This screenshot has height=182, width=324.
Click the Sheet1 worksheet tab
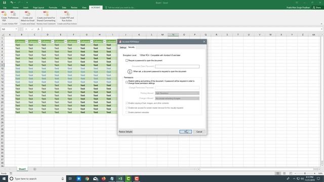click(x=22, y=169)
